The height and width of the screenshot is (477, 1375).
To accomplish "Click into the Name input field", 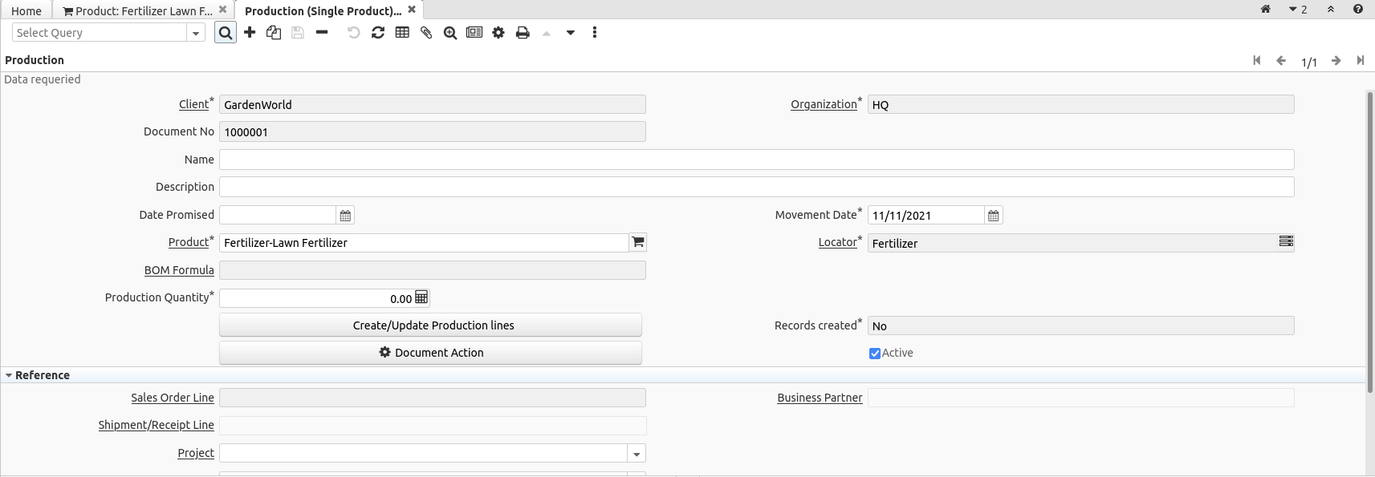I will tap(756, 160).
